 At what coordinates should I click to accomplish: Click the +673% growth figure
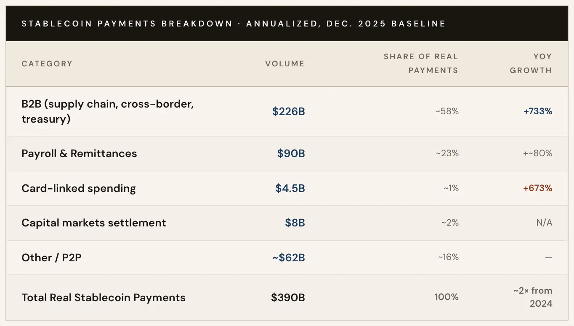pyautogui.click(x=537, y=188)
